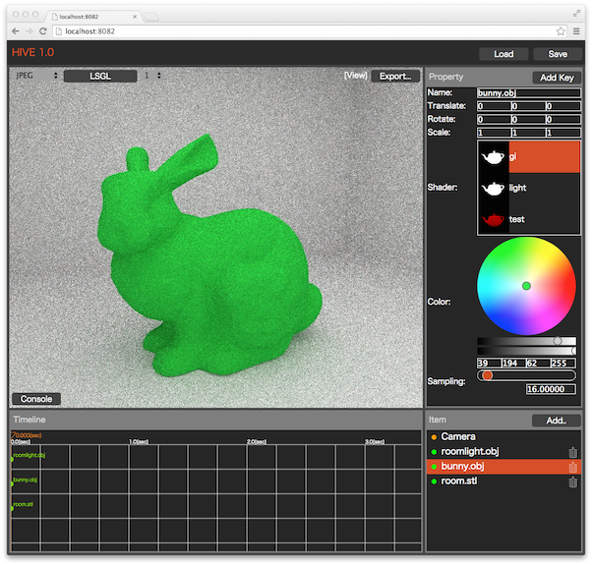Click the browser forward arrow
The height and width of the screenshot is (565, 592).
[30, 31]
